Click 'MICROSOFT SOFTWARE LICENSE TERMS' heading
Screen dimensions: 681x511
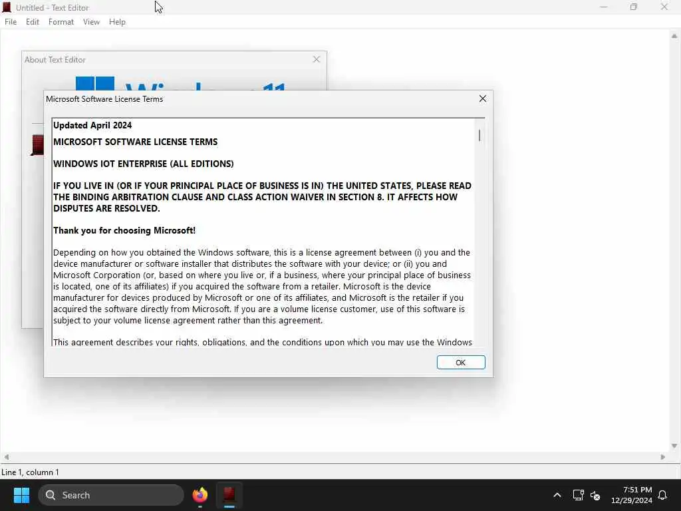tap(136, 142)
